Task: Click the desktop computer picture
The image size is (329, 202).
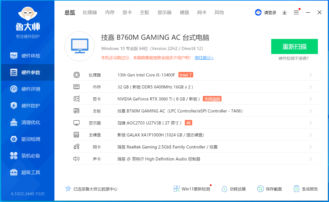Action: coord(80,46)
